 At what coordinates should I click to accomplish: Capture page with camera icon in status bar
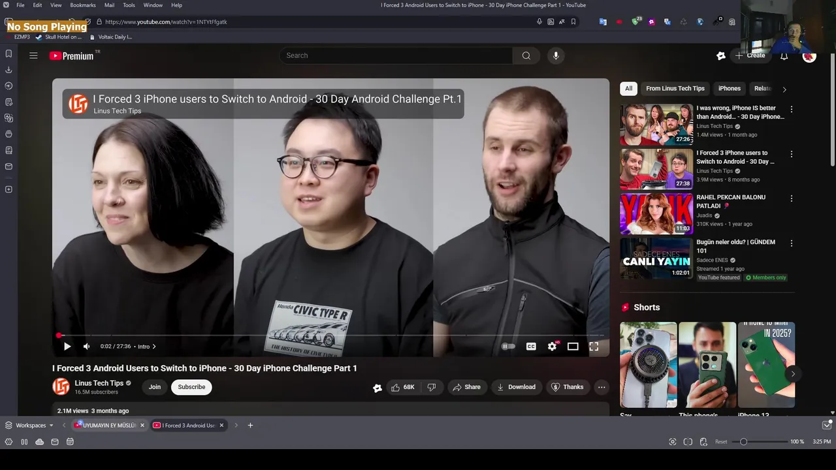click(x=673, y=442)
